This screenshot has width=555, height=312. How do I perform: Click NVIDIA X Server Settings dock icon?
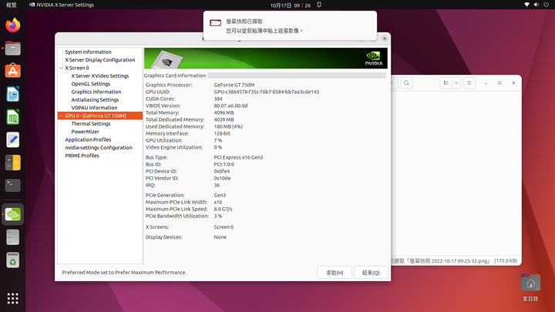pos(13,214)
